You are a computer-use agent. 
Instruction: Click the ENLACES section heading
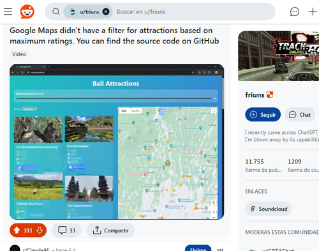[x=256, y=192]
